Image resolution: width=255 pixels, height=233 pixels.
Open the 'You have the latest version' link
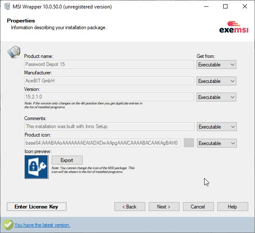click(42, 225)
